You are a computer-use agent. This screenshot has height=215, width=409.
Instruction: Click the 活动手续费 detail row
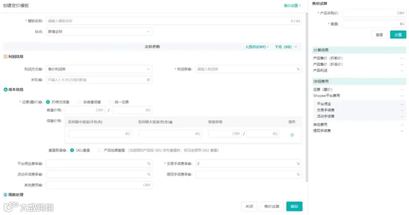(359, 116)
